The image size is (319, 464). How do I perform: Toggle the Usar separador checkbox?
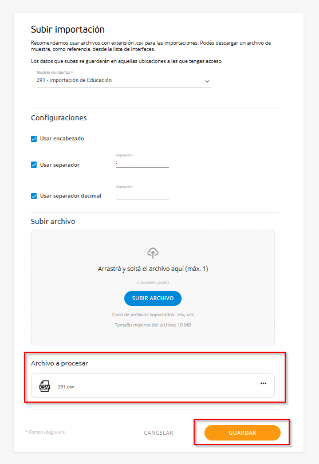pos(34,165)
